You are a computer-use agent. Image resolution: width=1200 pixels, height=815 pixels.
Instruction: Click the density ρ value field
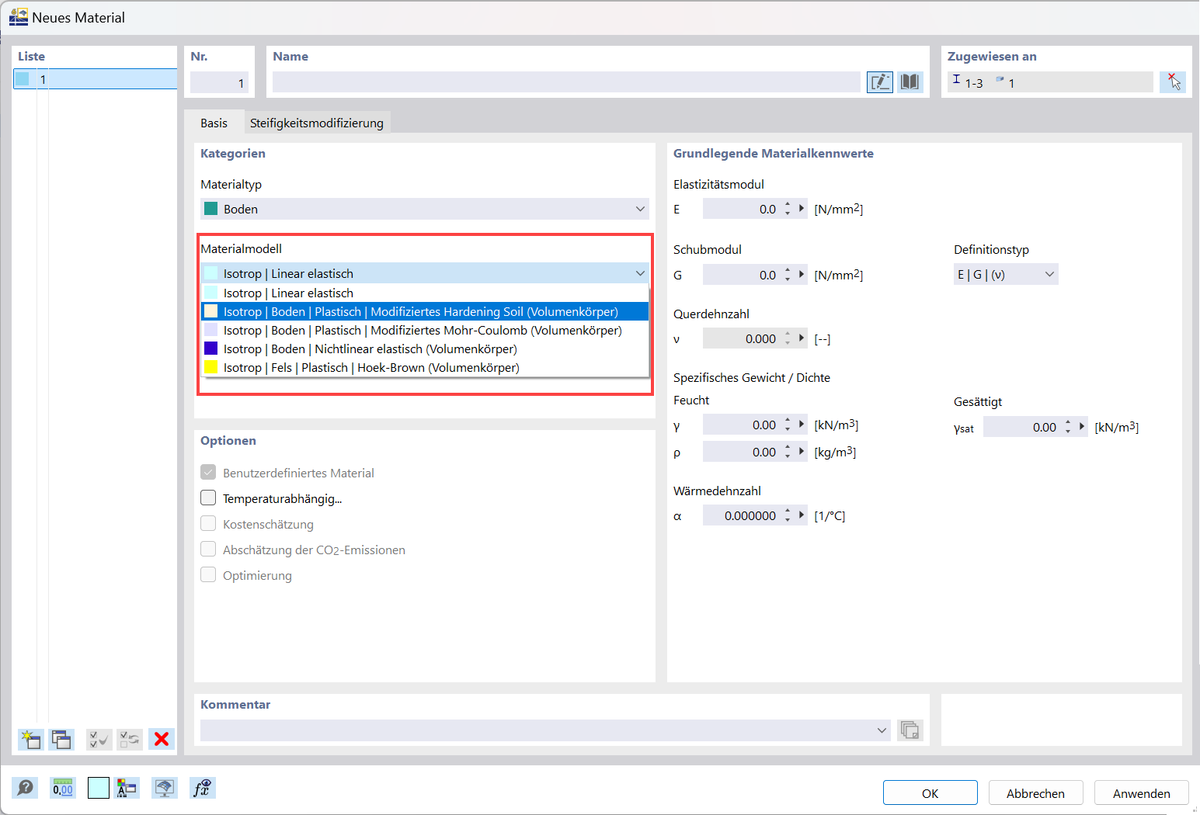tap(740, 452)
